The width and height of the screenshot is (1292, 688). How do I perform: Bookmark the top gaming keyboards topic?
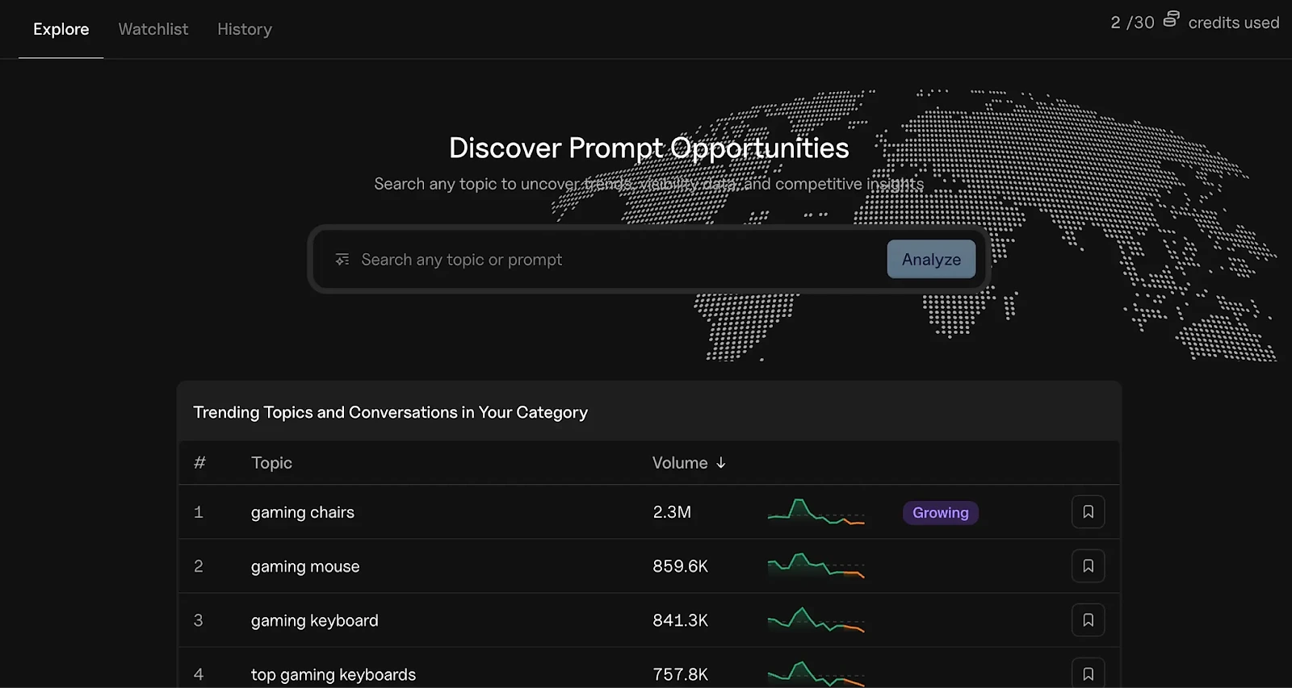[x=1088, y=673]
